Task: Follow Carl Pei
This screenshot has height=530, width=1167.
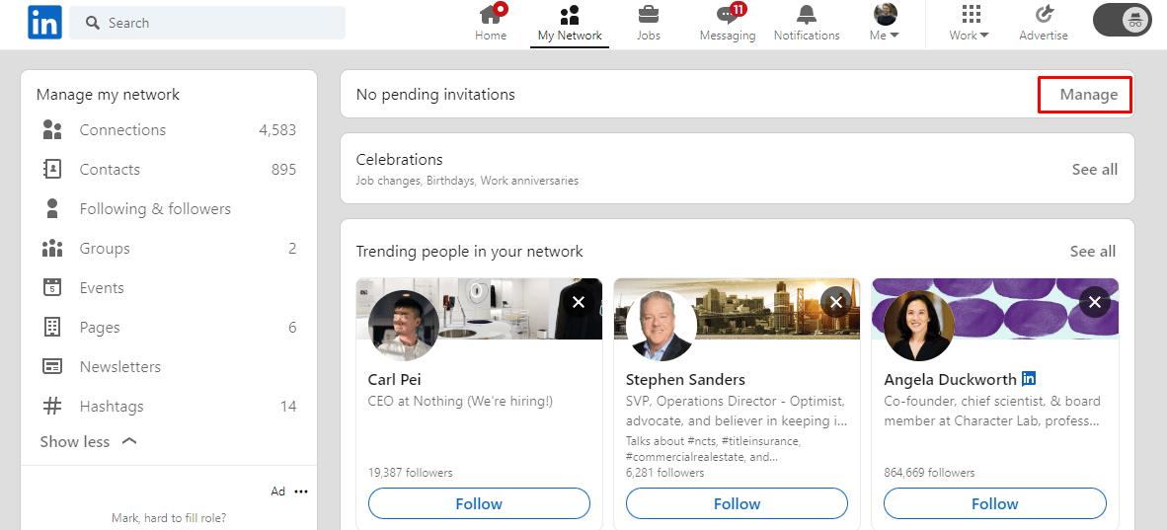Action: [479, 504]
